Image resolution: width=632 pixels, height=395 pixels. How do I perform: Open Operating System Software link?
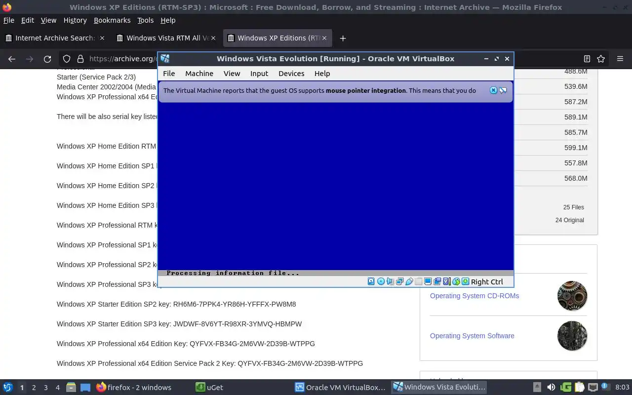pos(472,336)
